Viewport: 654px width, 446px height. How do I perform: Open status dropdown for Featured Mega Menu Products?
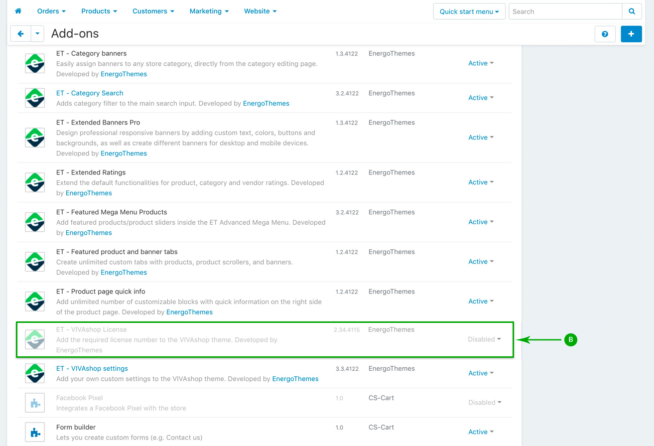click(481, 222)
